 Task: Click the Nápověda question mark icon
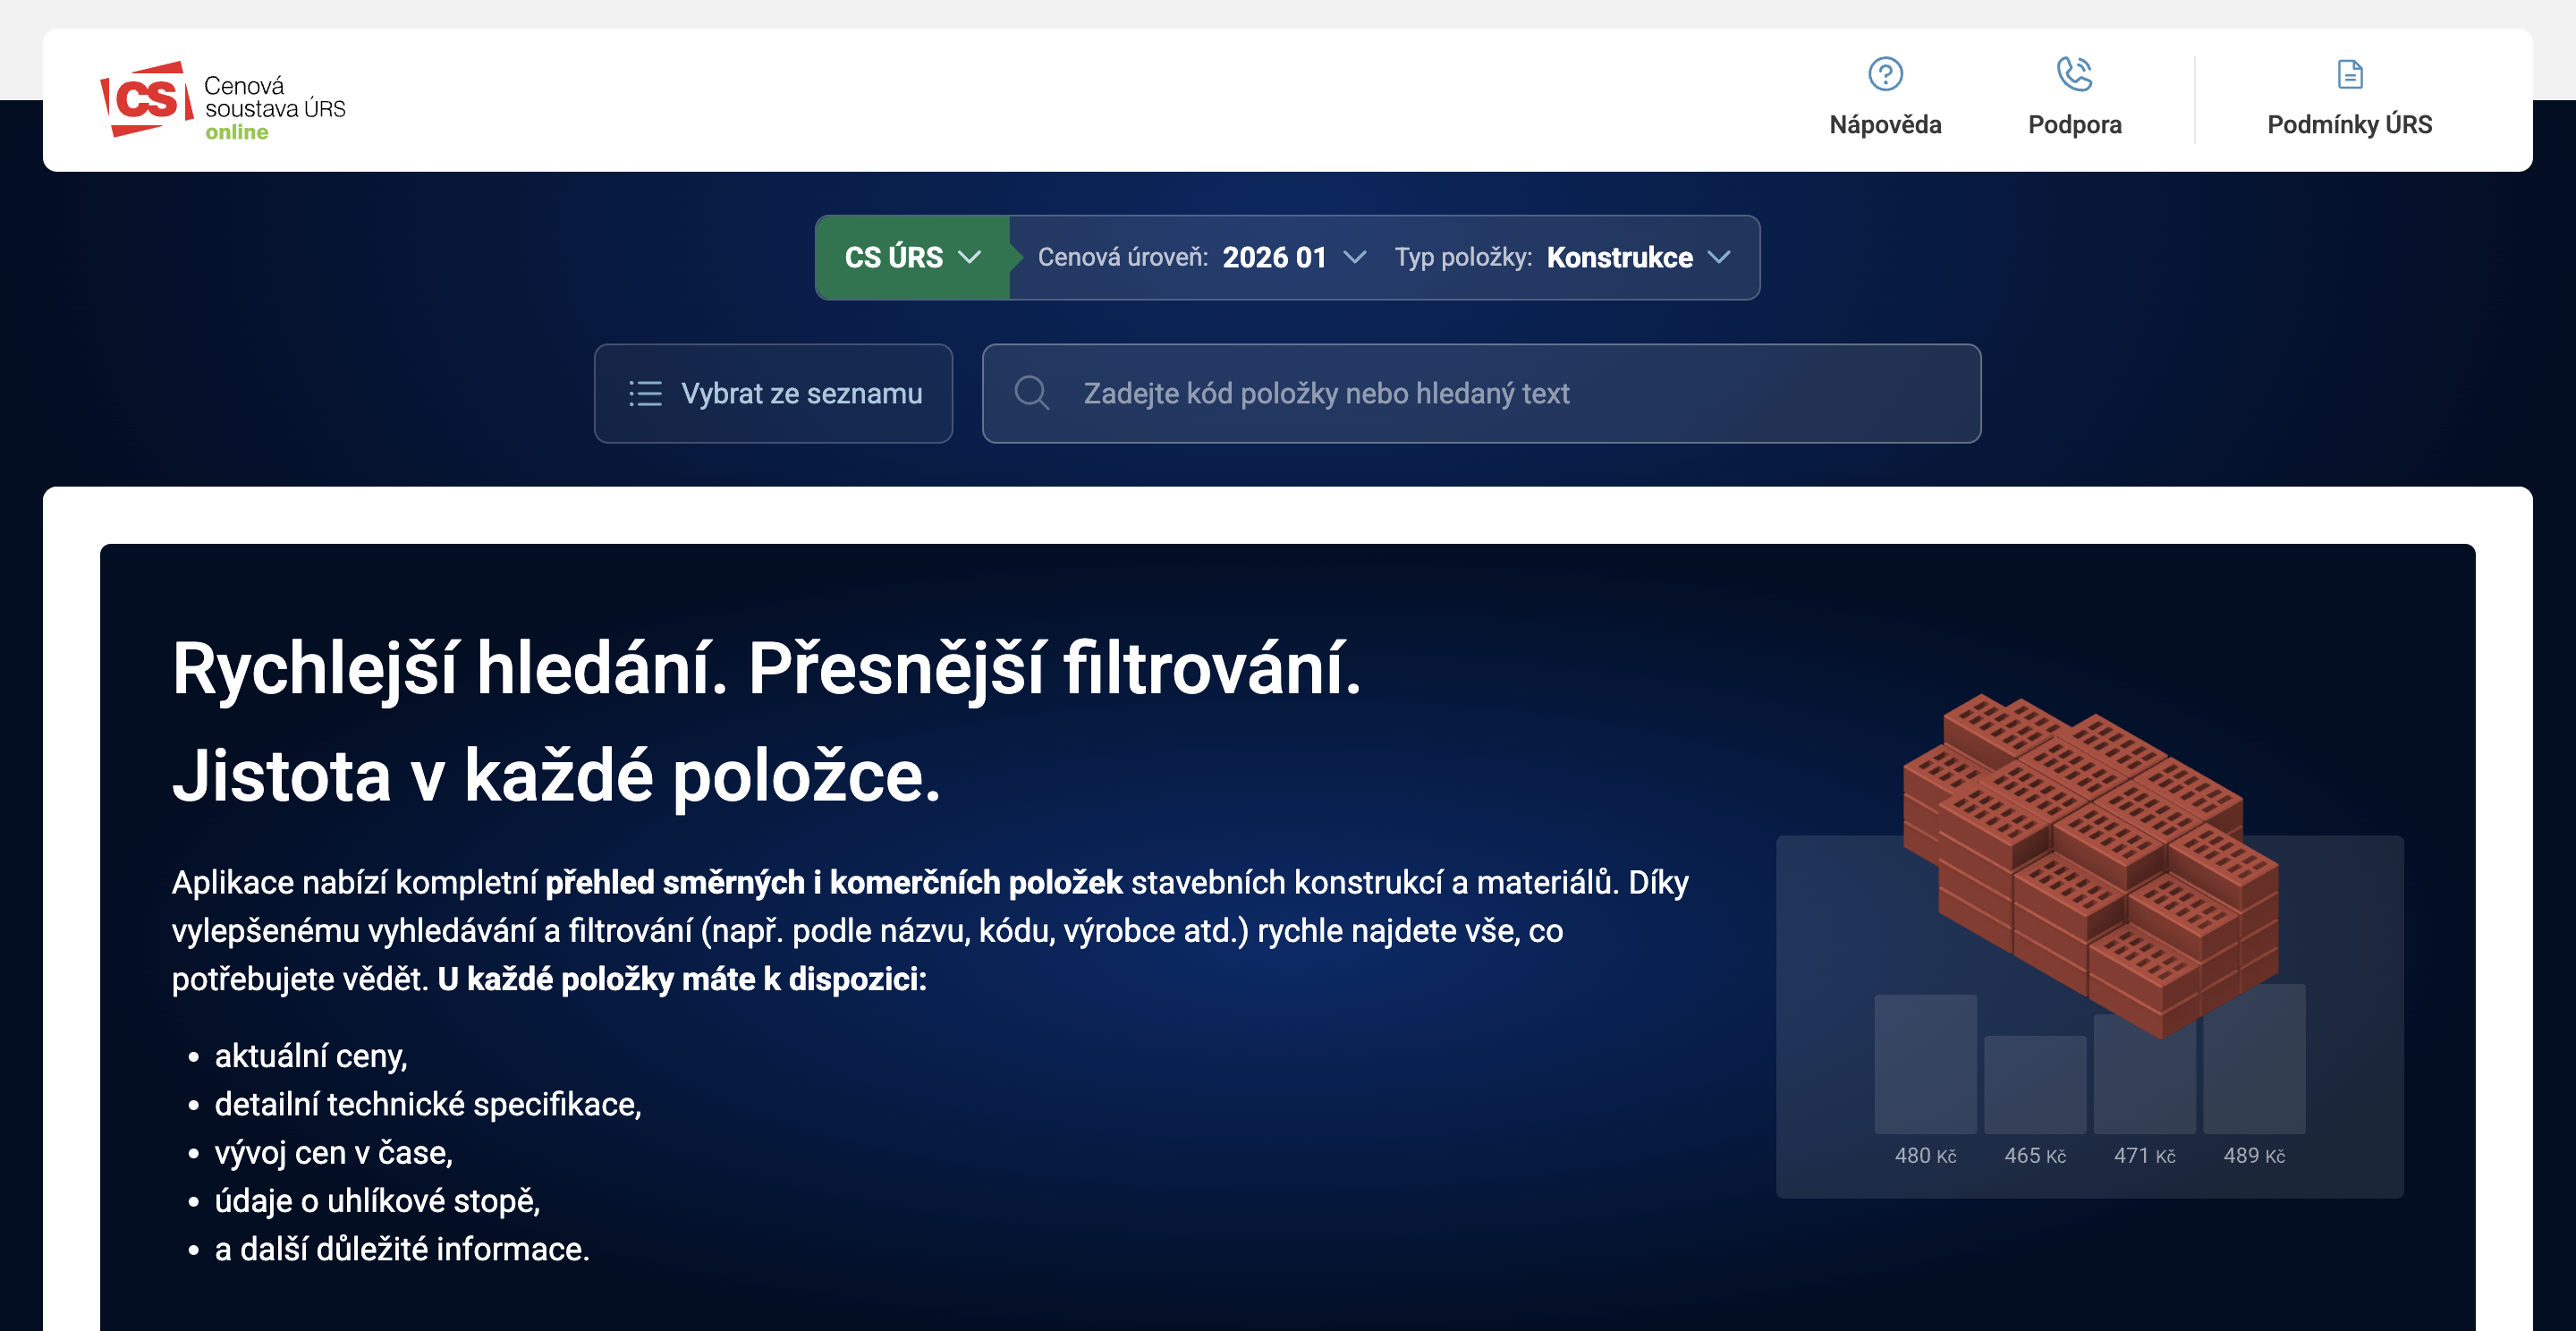[1885, 74]
